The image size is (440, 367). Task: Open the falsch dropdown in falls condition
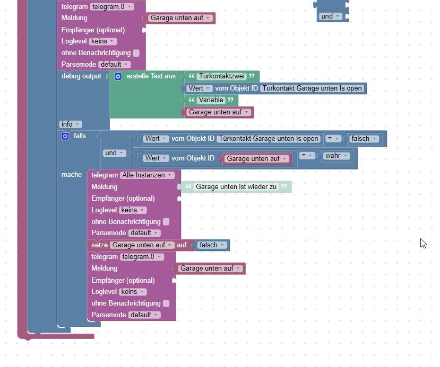click(364, 139)
